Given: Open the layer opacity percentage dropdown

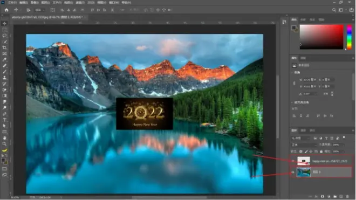Looking at the screenshot, I should click(339, 144).
